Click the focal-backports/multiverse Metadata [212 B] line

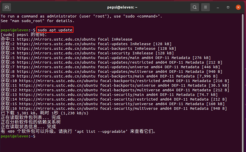115,90
